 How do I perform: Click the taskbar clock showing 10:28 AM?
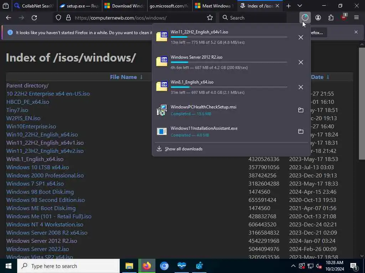pos(334,263)
